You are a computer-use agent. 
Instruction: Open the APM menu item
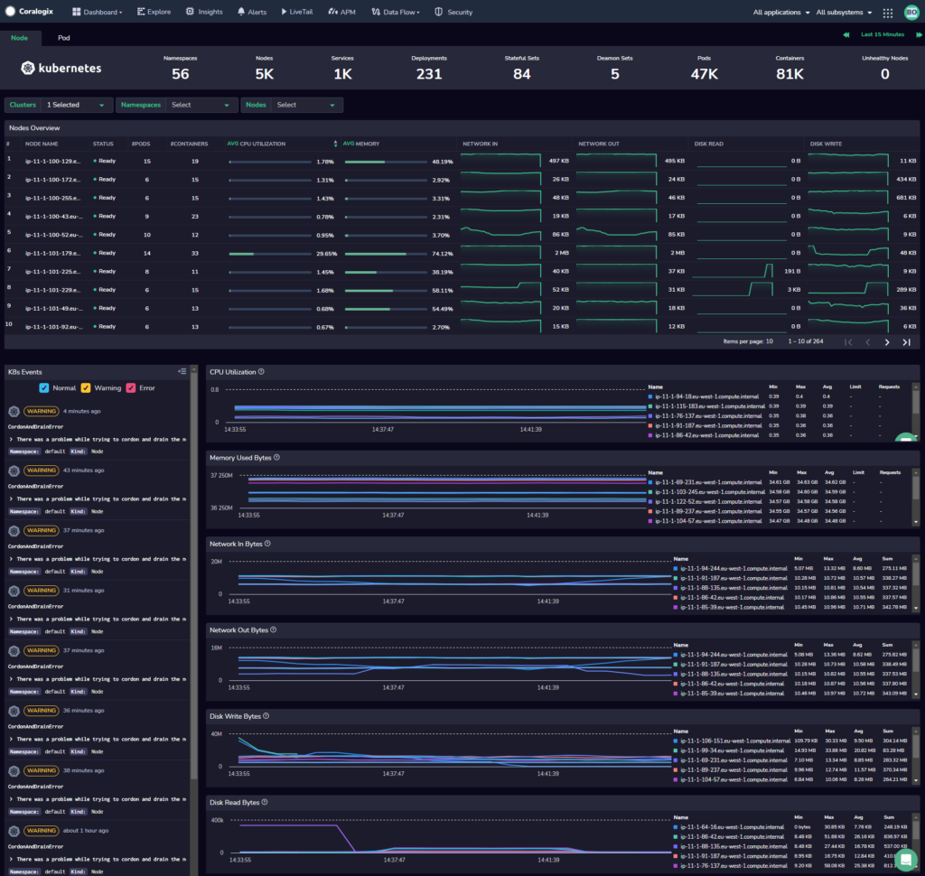tap(342, 12)
